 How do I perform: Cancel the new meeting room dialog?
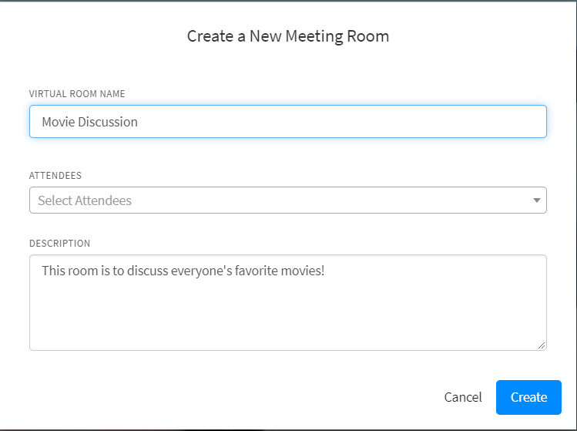pos(462,397)
